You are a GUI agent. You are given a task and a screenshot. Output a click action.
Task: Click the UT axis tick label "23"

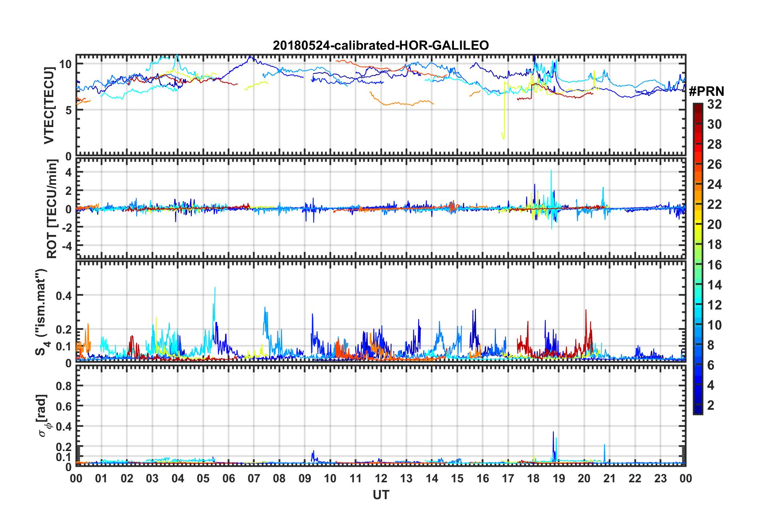(x=661, y=479)
